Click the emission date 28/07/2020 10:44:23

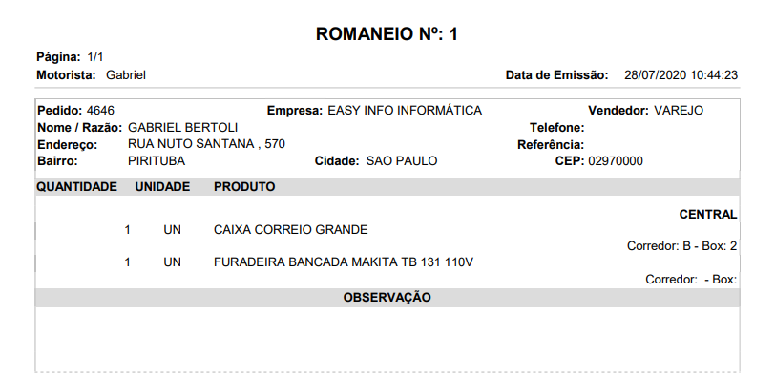(681, 75)
